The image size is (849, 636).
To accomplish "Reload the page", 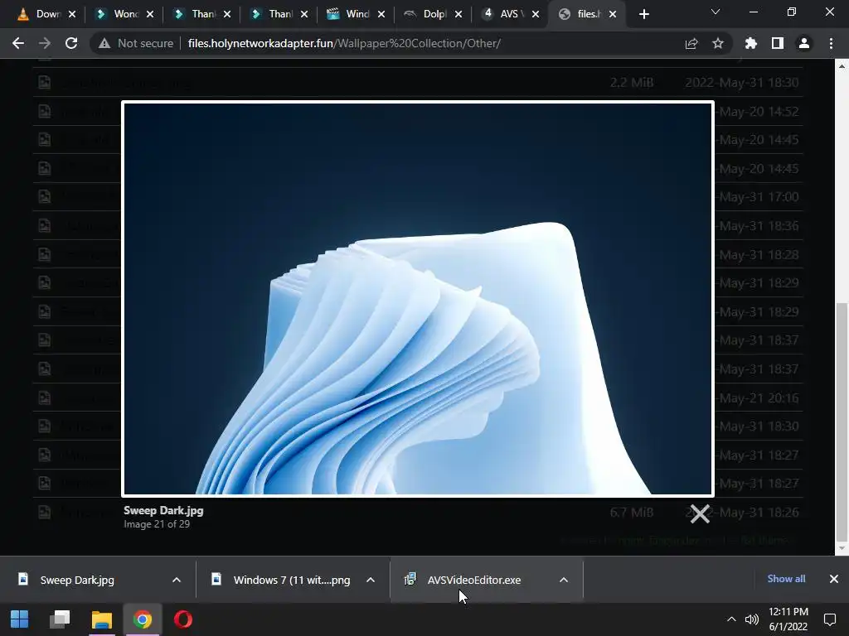I will click(71, 43).
